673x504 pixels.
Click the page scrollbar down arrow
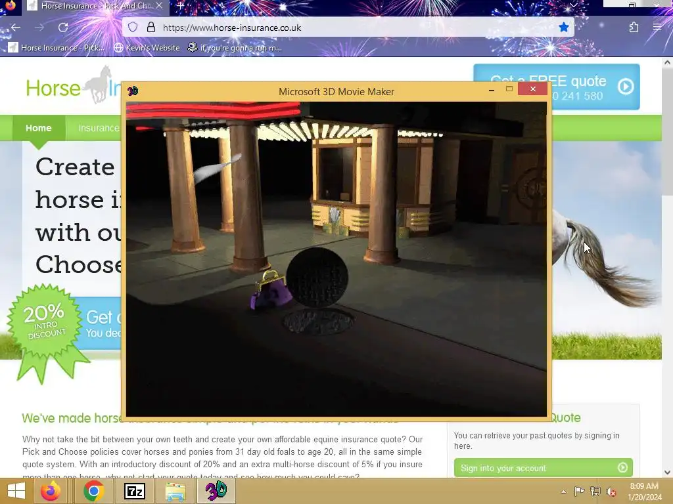coord(667,472)
